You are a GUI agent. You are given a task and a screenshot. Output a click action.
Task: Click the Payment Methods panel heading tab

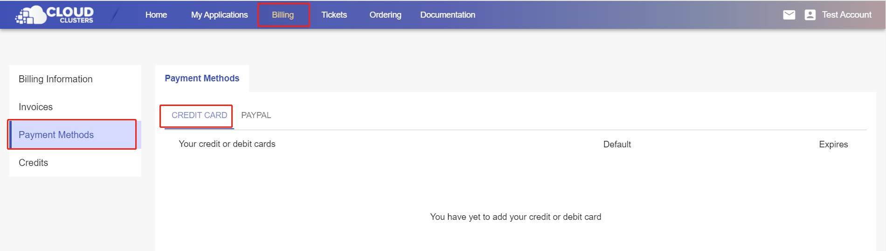click(202, 79)
